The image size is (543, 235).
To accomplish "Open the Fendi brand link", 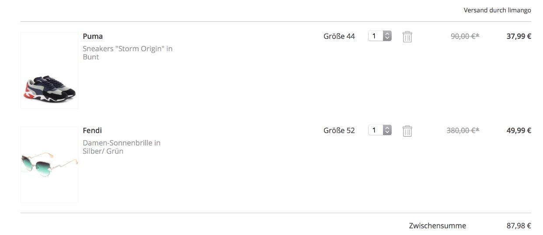I will pos(92,131).
